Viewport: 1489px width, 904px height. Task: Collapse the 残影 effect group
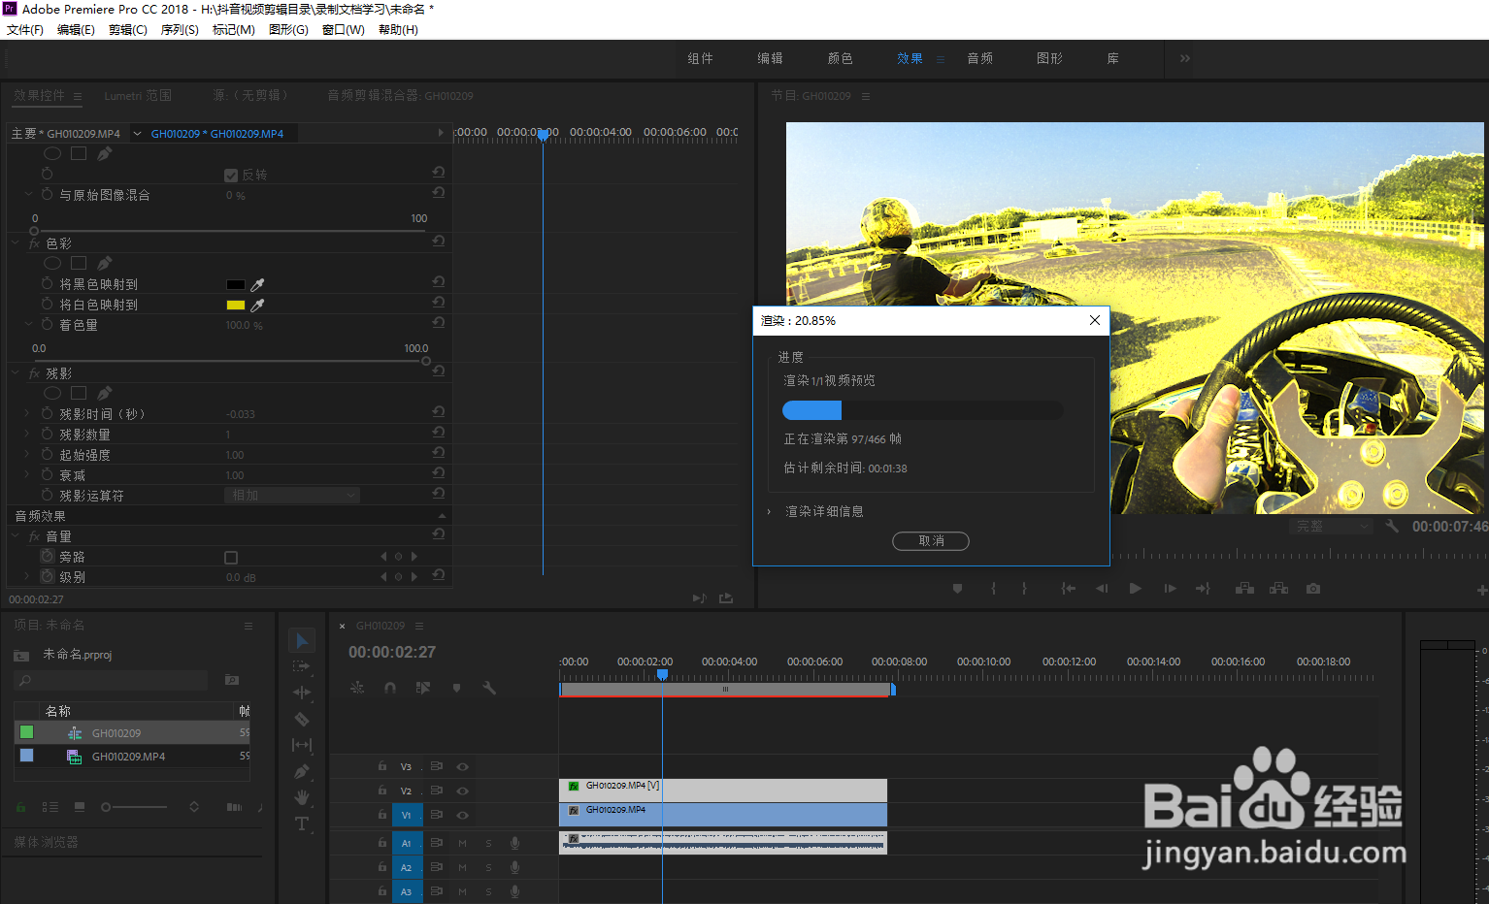(x=16, y=372)
